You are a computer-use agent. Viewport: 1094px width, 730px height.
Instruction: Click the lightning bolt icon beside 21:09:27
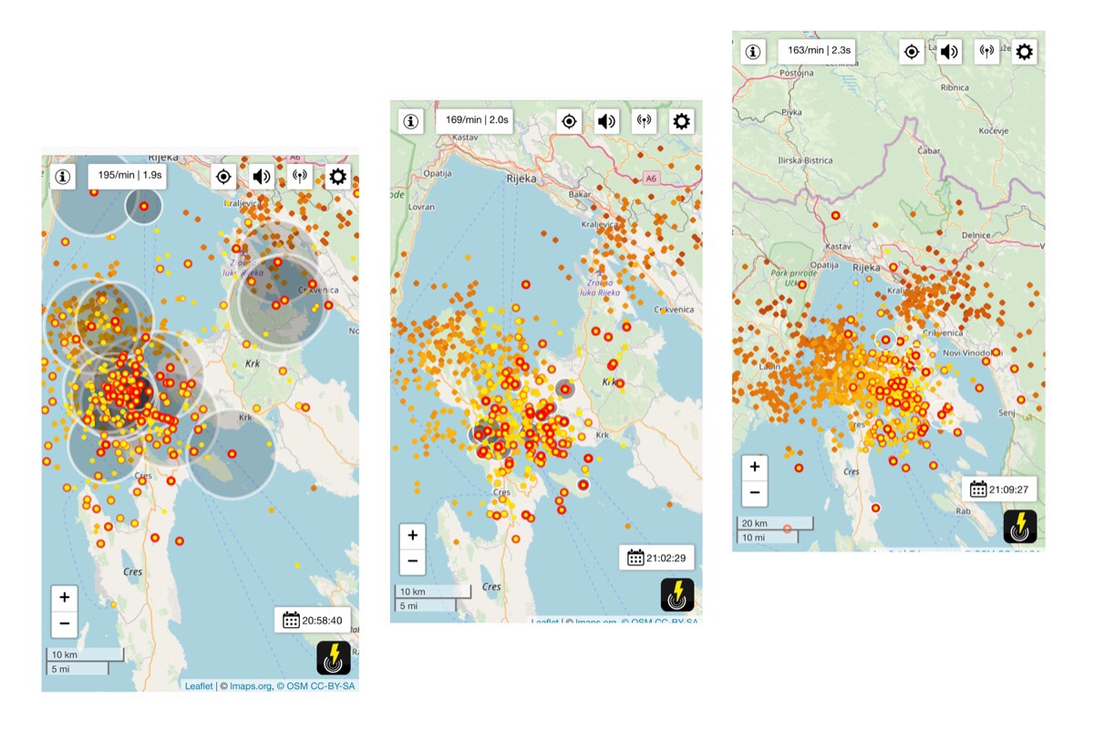(1020, 526)
